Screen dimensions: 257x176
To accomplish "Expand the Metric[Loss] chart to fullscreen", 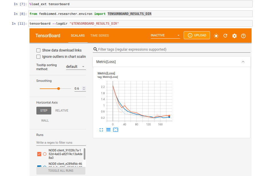I will 101,130.
